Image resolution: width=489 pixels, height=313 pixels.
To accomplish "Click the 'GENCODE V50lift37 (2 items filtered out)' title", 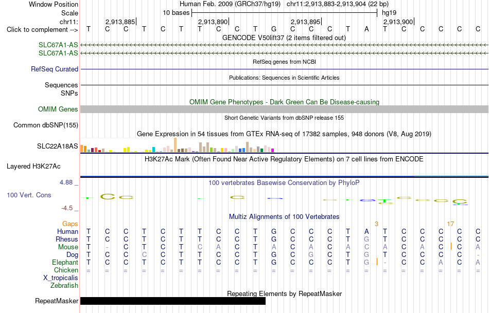I will click(x=284, y=38).
